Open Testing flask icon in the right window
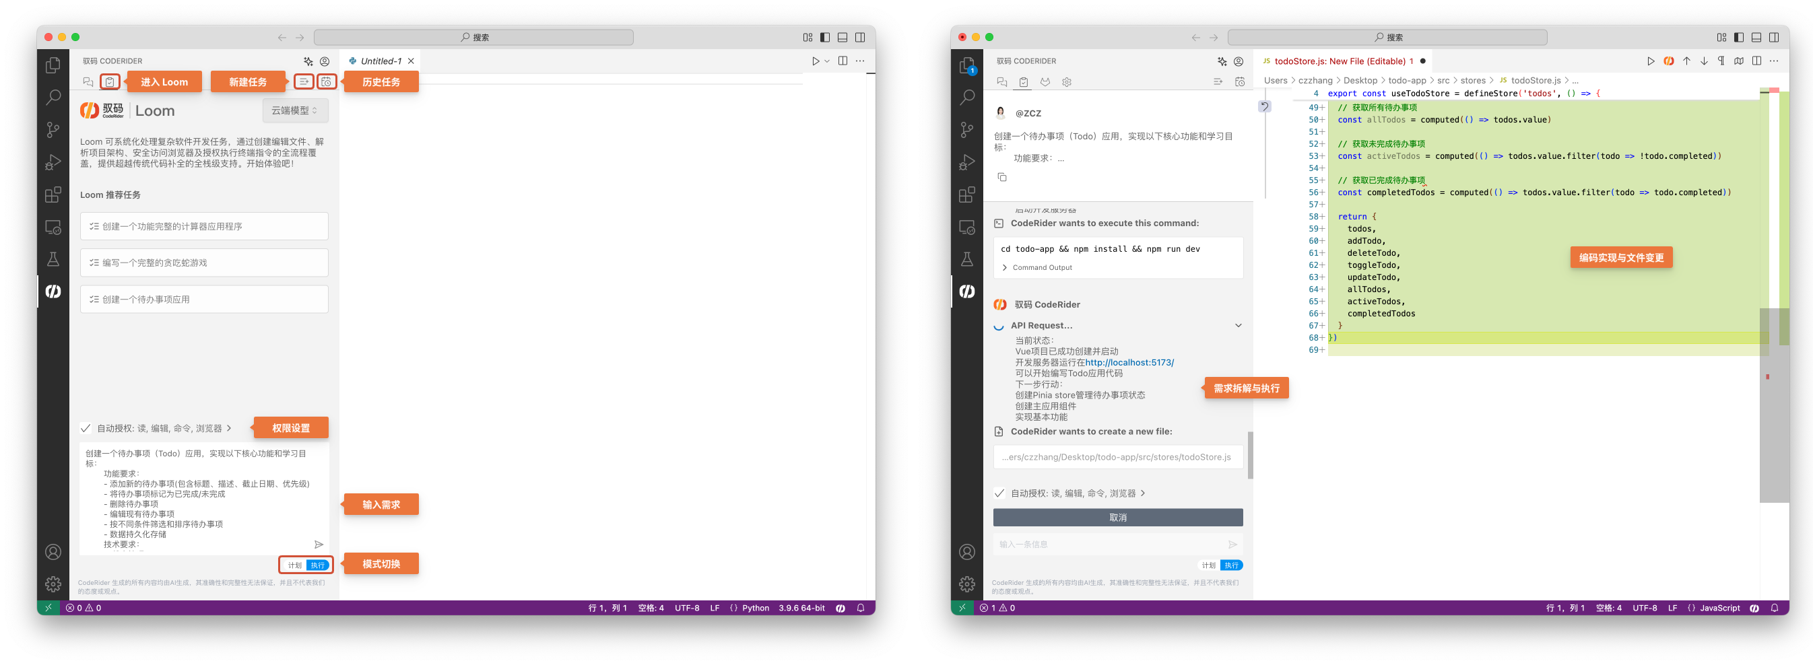Viewport: 1813px width, 665px height. [967, 259]
